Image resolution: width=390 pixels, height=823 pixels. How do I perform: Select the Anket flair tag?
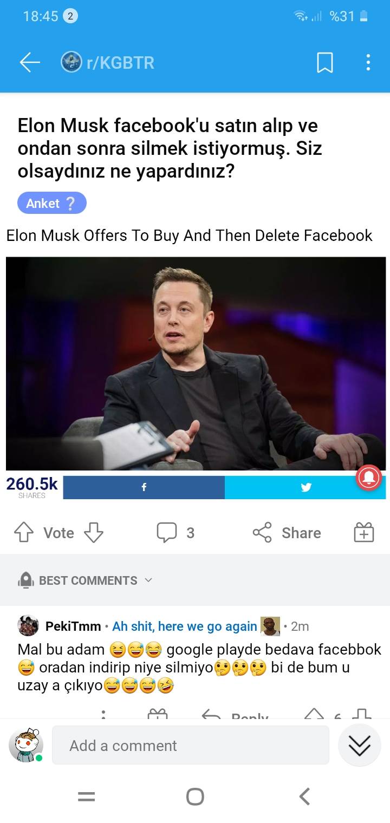point(52,203)
